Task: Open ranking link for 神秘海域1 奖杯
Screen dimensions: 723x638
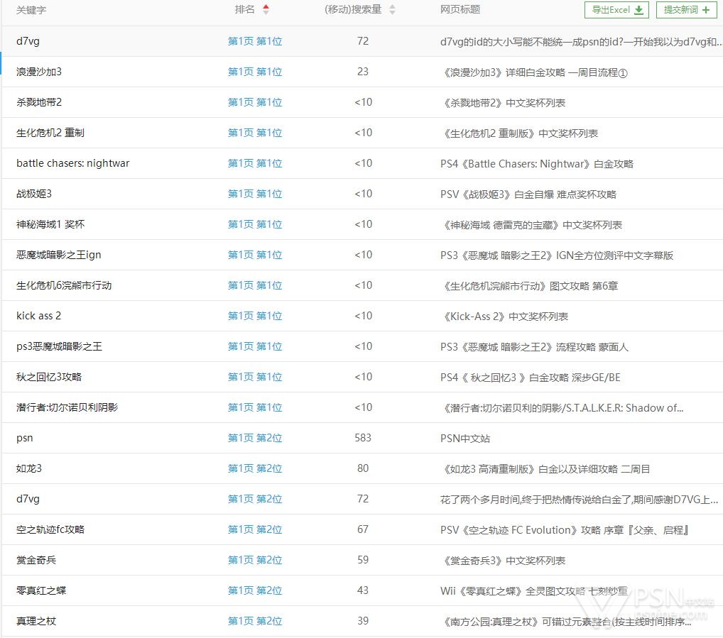Action: pos(255,224)
